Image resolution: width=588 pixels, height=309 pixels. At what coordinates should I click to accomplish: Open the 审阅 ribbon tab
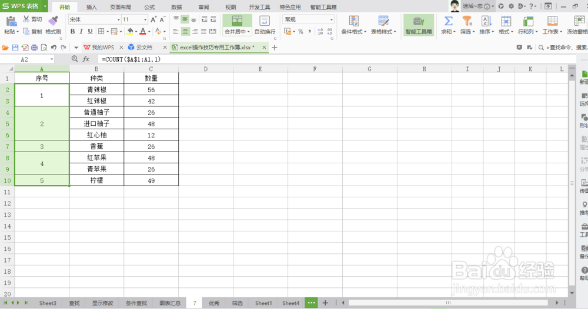pyautogui.click(x=203, y=7)
